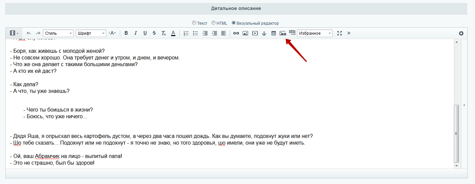Pick text color with underlined A
This screenshot has height=184, width=475.
point(173,33)
